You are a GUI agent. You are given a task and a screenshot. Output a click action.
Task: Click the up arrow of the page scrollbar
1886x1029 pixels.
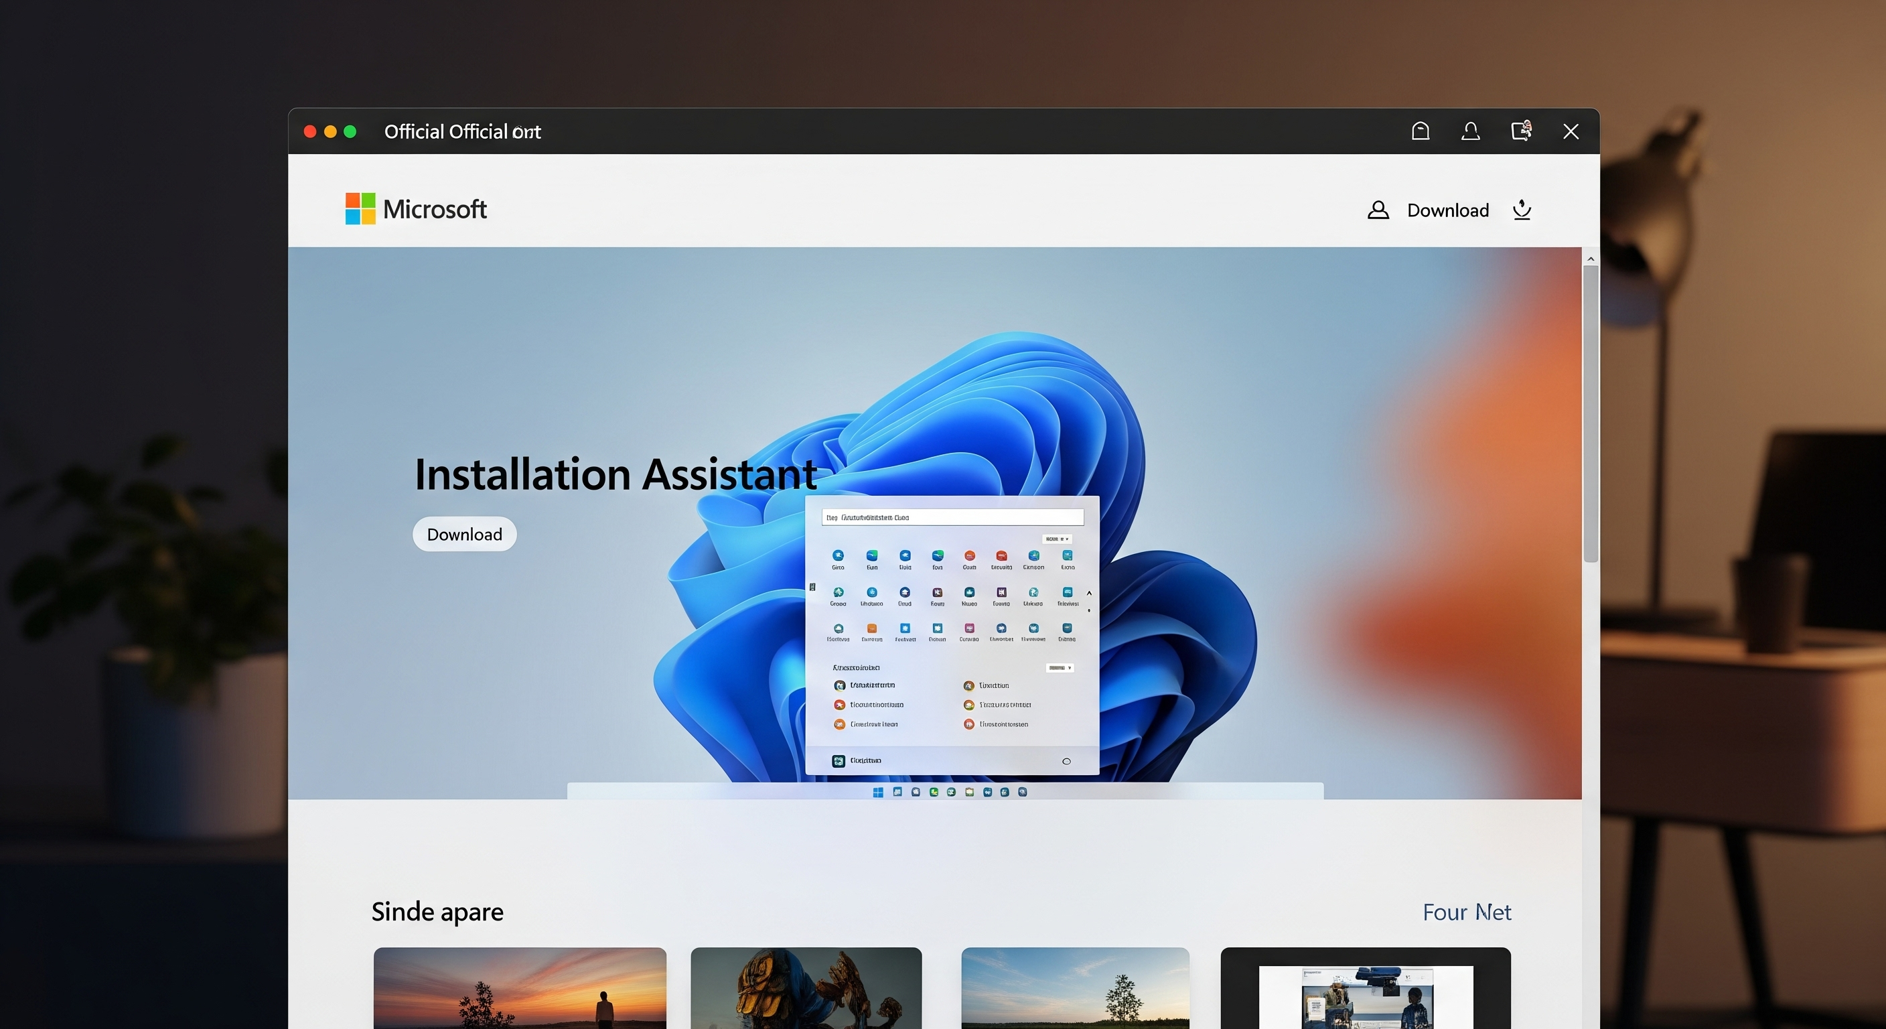[1590, 259]
